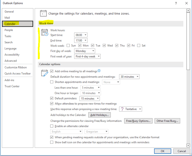
Task: Enable Shorten appointments and meetings
Action: pos(52,82)
